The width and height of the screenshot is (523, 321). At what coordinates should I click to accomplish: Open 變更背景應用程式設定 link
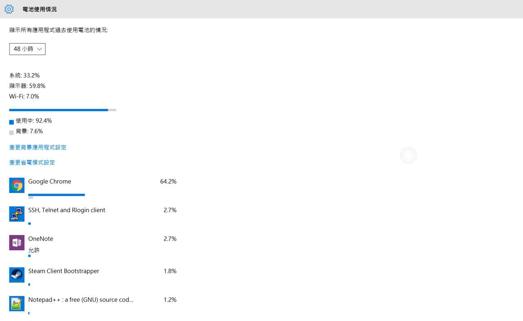click(x=38, y=147)
